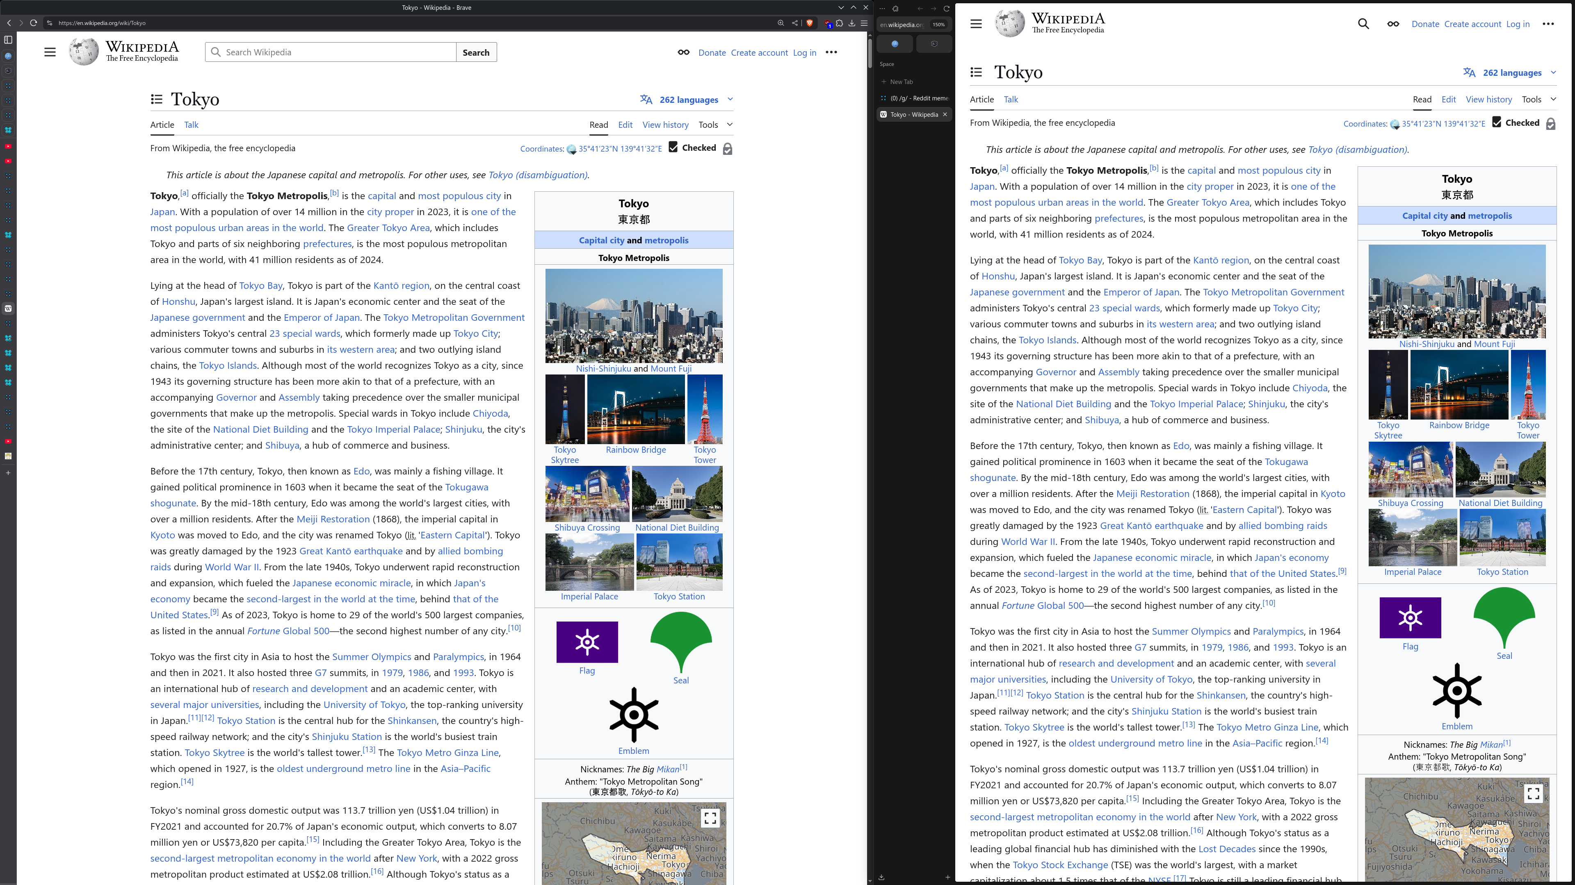Open the extensions puzzle icon in right browser sidebar
The width and height of the screenshot is (1575, 885).
[x=895, y=9]
